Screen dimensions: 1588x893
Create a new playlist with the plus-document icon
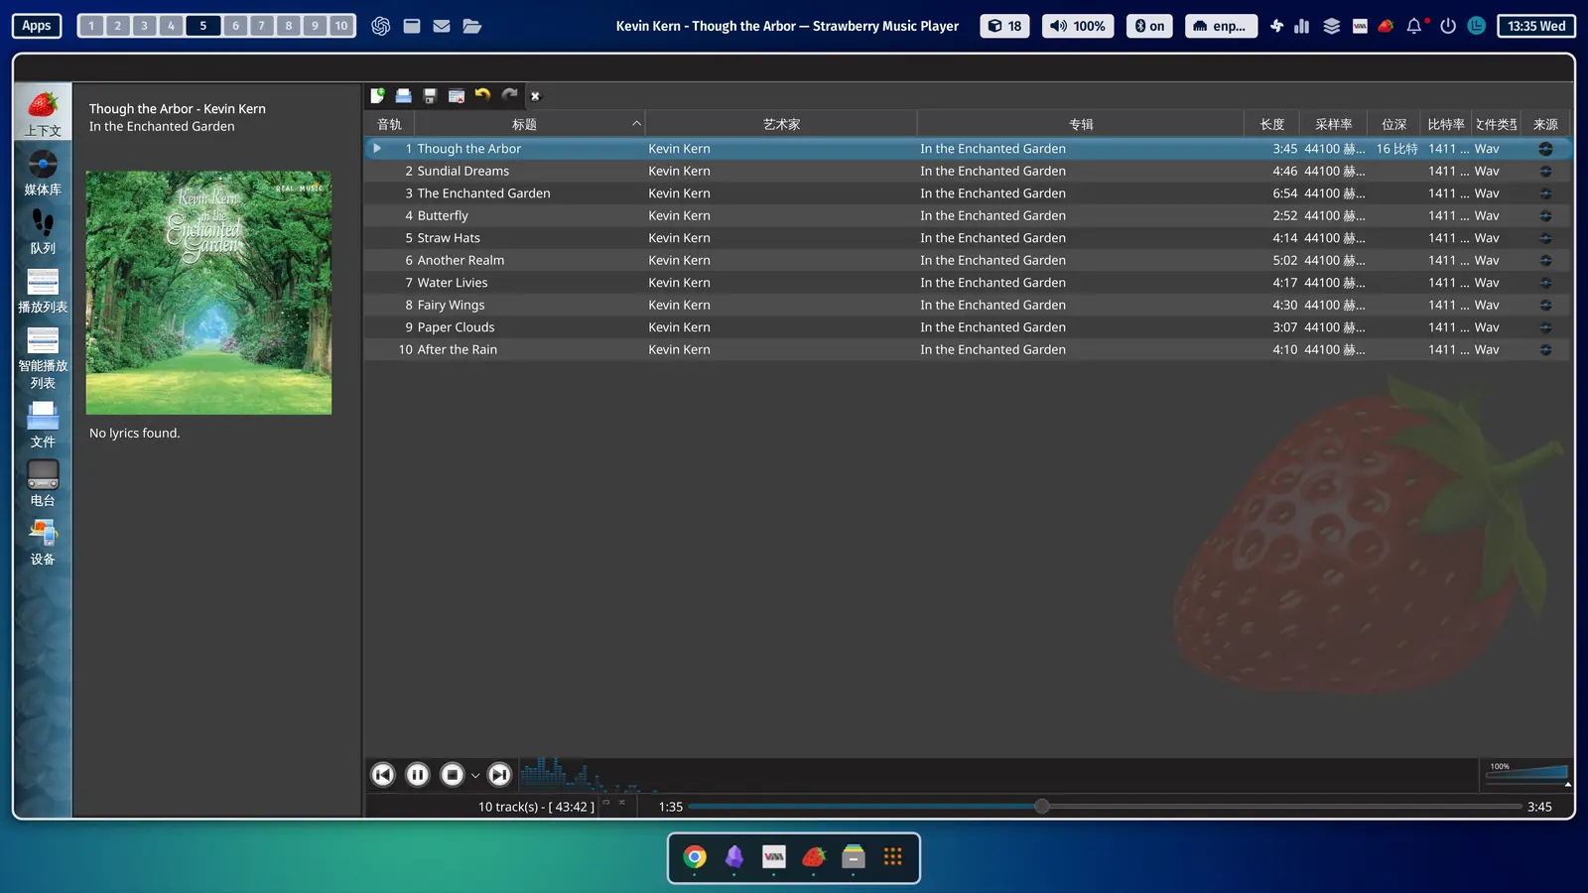pos(378,95)
